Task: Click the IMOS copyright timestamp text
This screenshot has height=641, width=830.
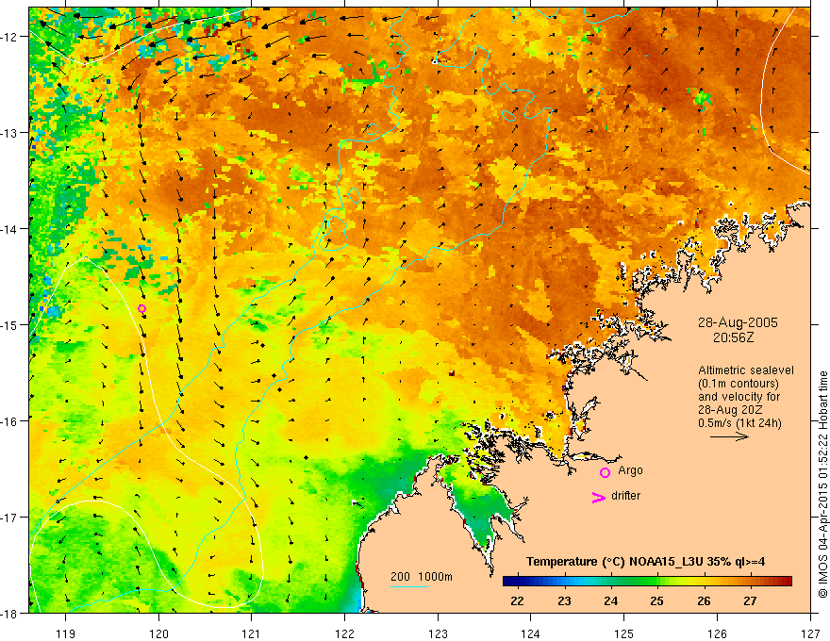Action: (x=822, y=486)
